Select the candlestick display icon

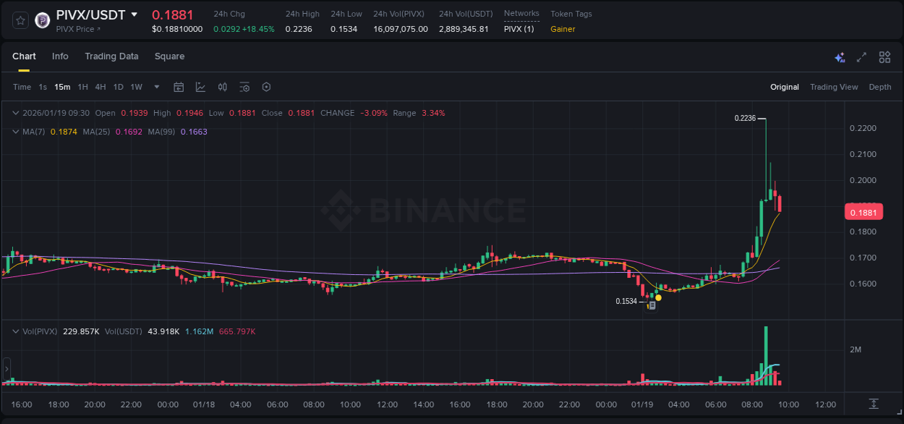click(x=222, y=87)
